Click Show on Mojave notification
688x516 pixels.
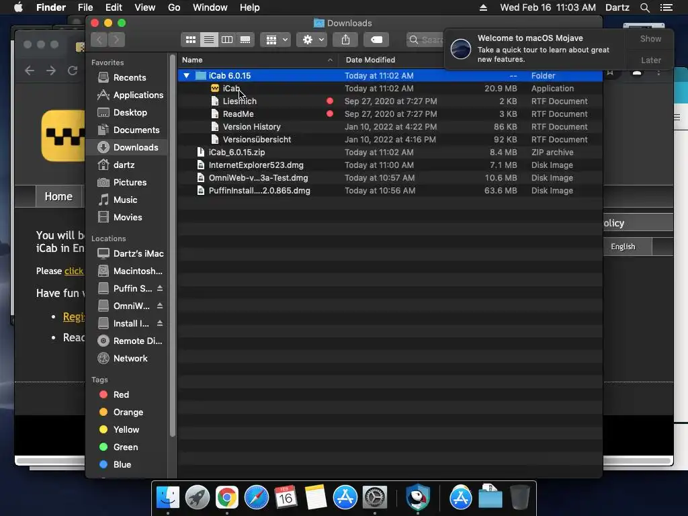click(650, 38)
